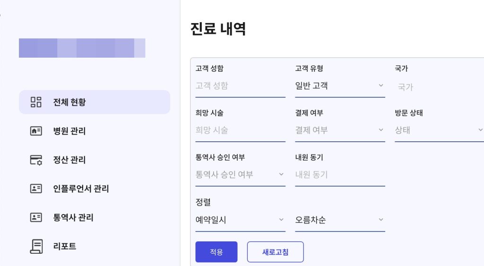Click the 인플루언서 관리 ID card icon

(36, 189)
